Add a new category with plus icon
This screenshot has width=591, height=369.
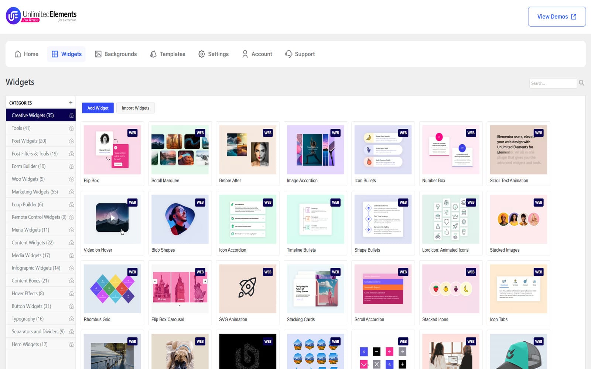click(x=71, y=103)
